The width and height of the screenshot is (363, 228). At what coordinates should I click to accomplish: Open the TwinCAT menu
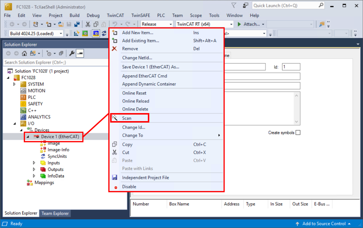click(115, 15)
